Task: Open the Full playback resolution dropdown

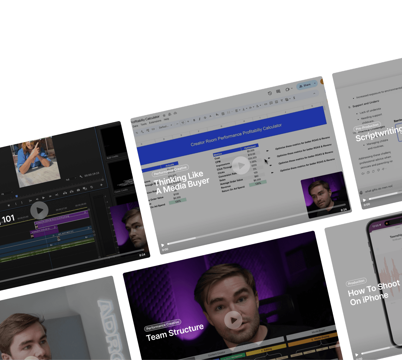Action: pos(70,179)
